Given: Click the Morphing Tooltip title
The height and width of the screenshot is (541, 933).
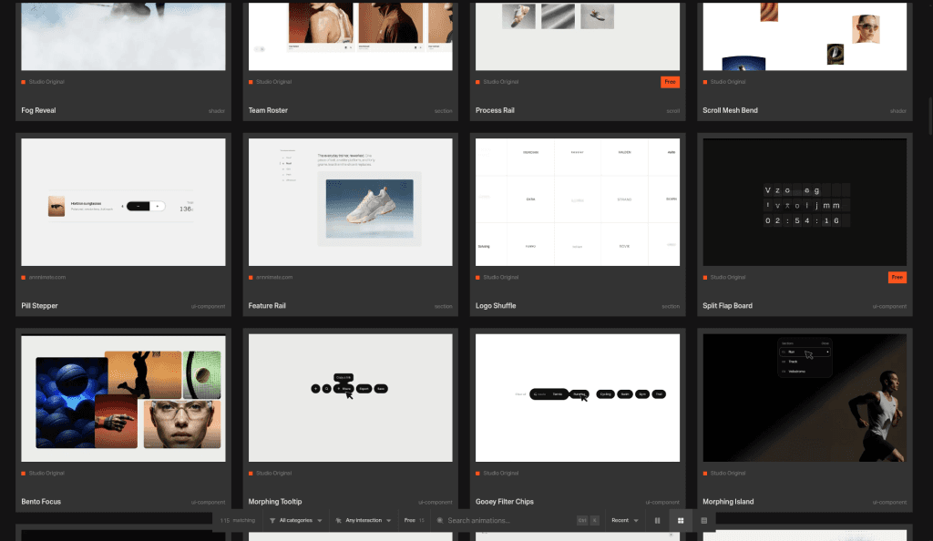Looking at the screenshot, I should pos(275,502).
